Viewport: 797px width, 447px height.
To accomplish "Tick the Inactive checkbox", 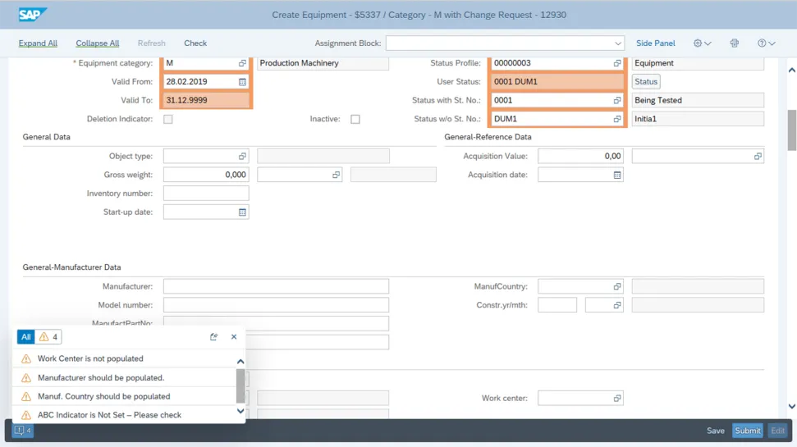I will (355, 119).
